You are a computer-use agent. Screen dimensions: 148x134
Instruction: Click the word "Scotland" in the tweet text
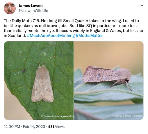click(x=17, y=36)
